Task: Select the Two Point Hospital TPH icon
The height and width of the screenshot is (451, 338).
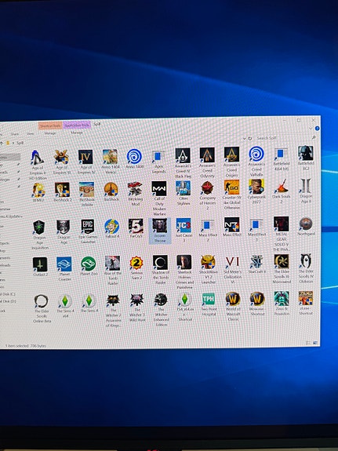Action: [x=209, y=299]
